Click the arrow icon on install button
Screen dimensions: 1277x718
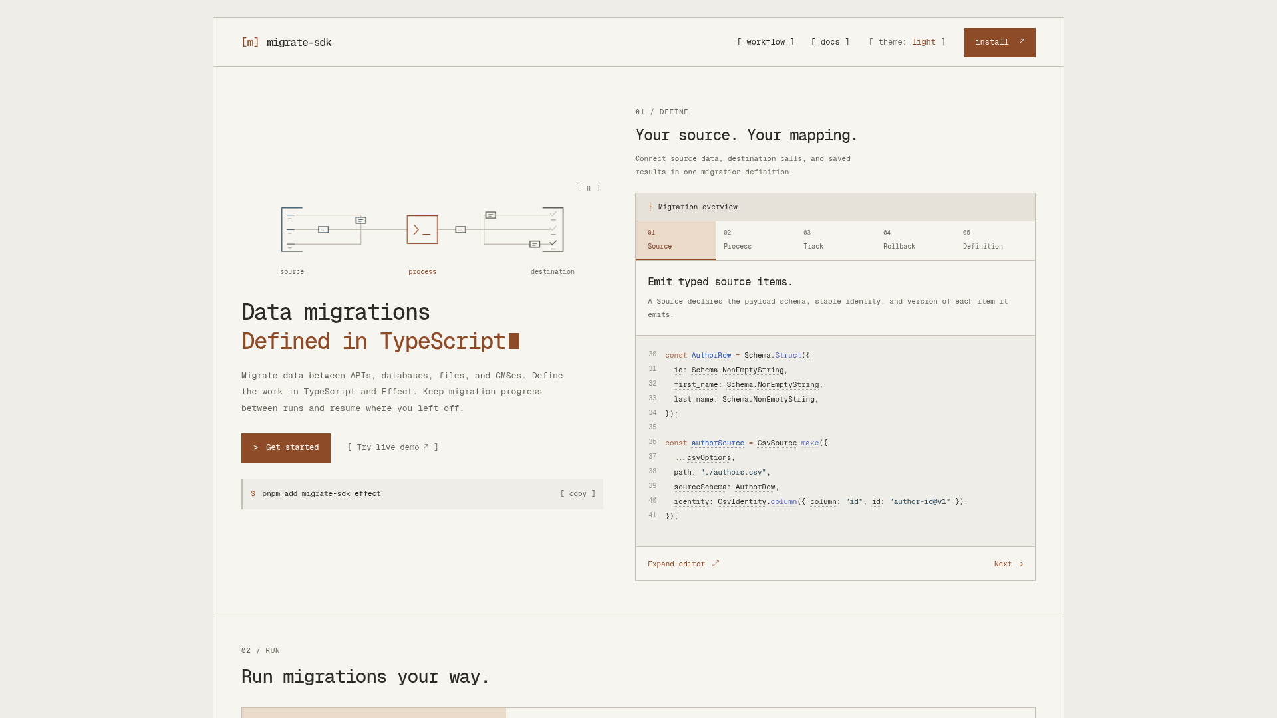(1022, 41)
